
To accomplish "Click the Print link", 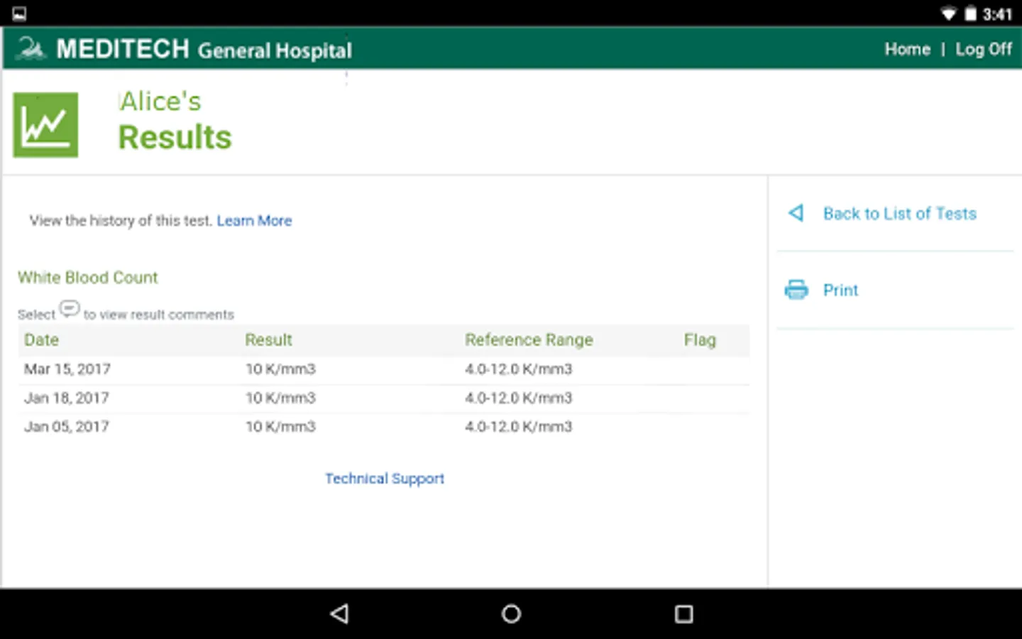I will pos(840,290).
